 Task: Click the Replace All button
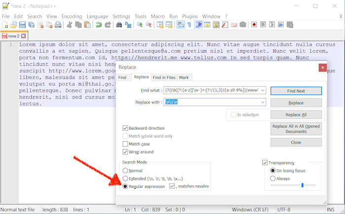[x=296, y=115]
